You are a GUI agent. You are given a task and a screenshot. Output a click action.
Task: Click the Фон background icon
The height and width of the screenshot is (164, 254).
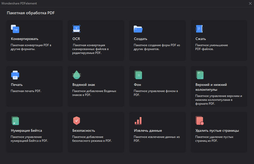138,75
